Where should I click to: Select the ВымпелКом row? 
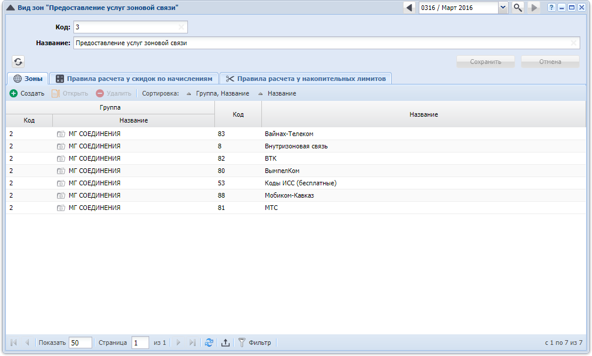(x=296, y=171)
